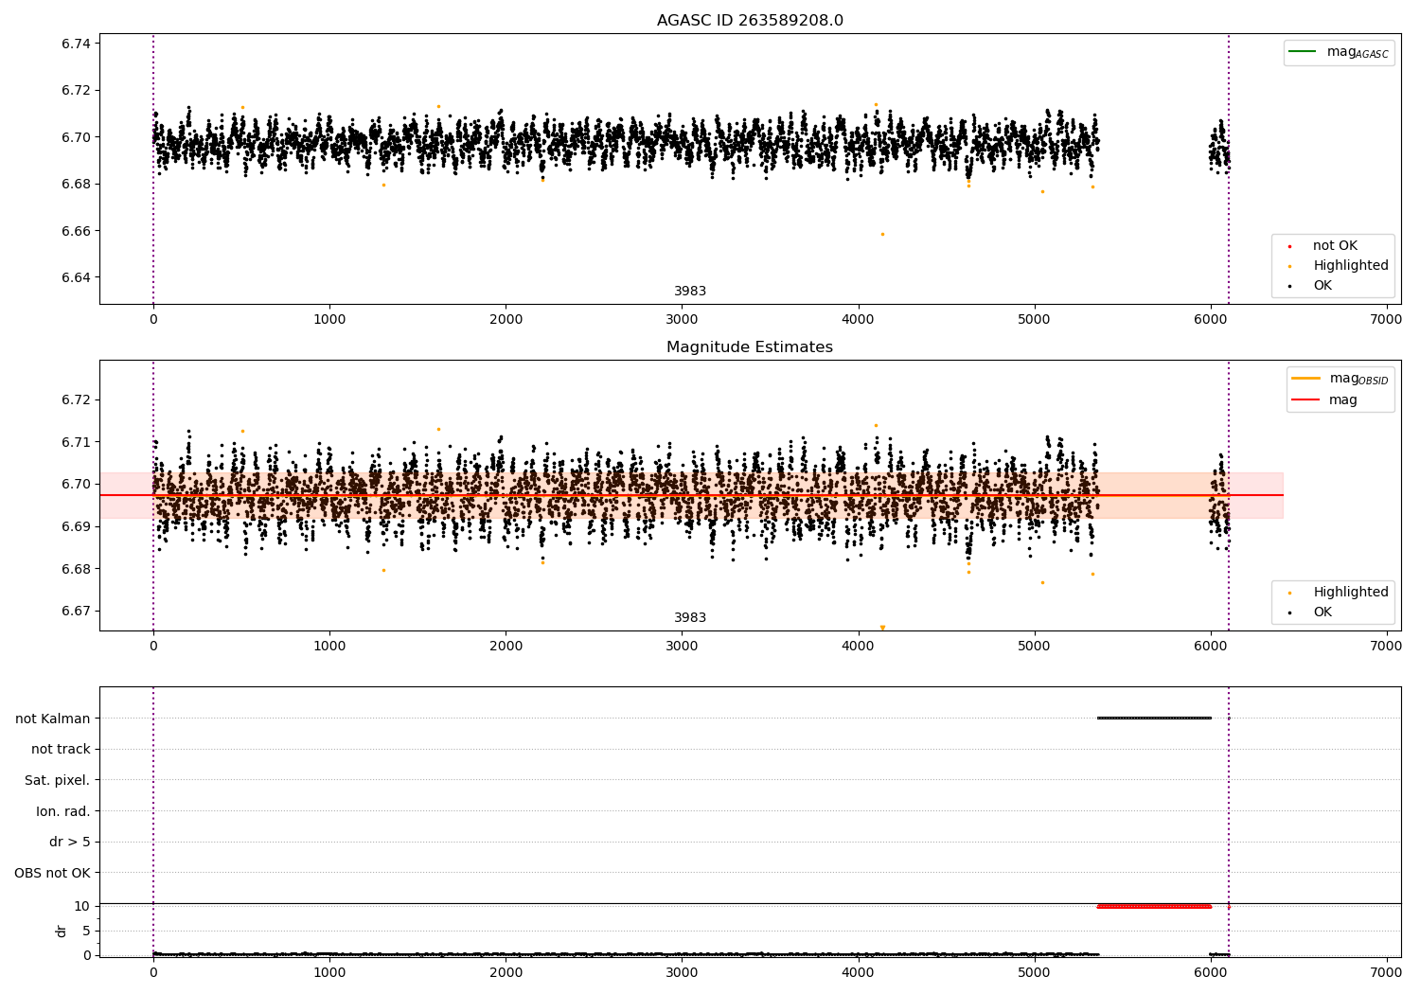Screen dimensions: 1420x994
Task: Click the 6.69 tick on the Magnitude Estimates plot
Action: 76,526
